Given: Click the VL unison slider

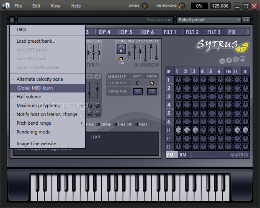Looking at the screenshot, I should click(x=134, y=52).
